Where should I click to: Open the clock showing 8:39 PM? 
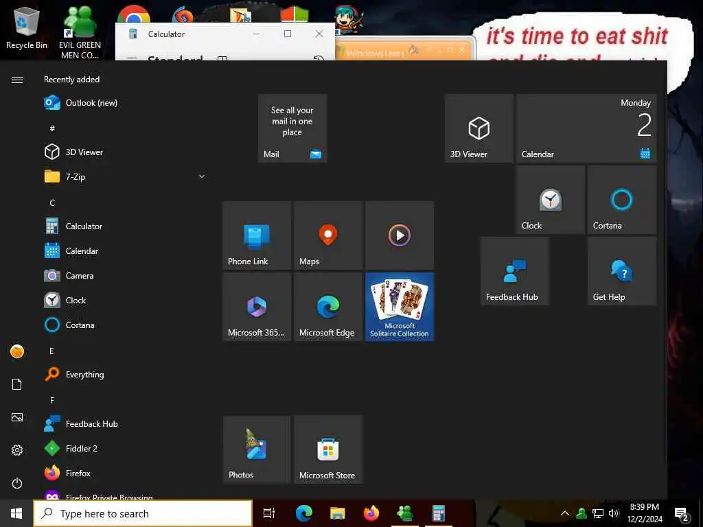(645, 513)
